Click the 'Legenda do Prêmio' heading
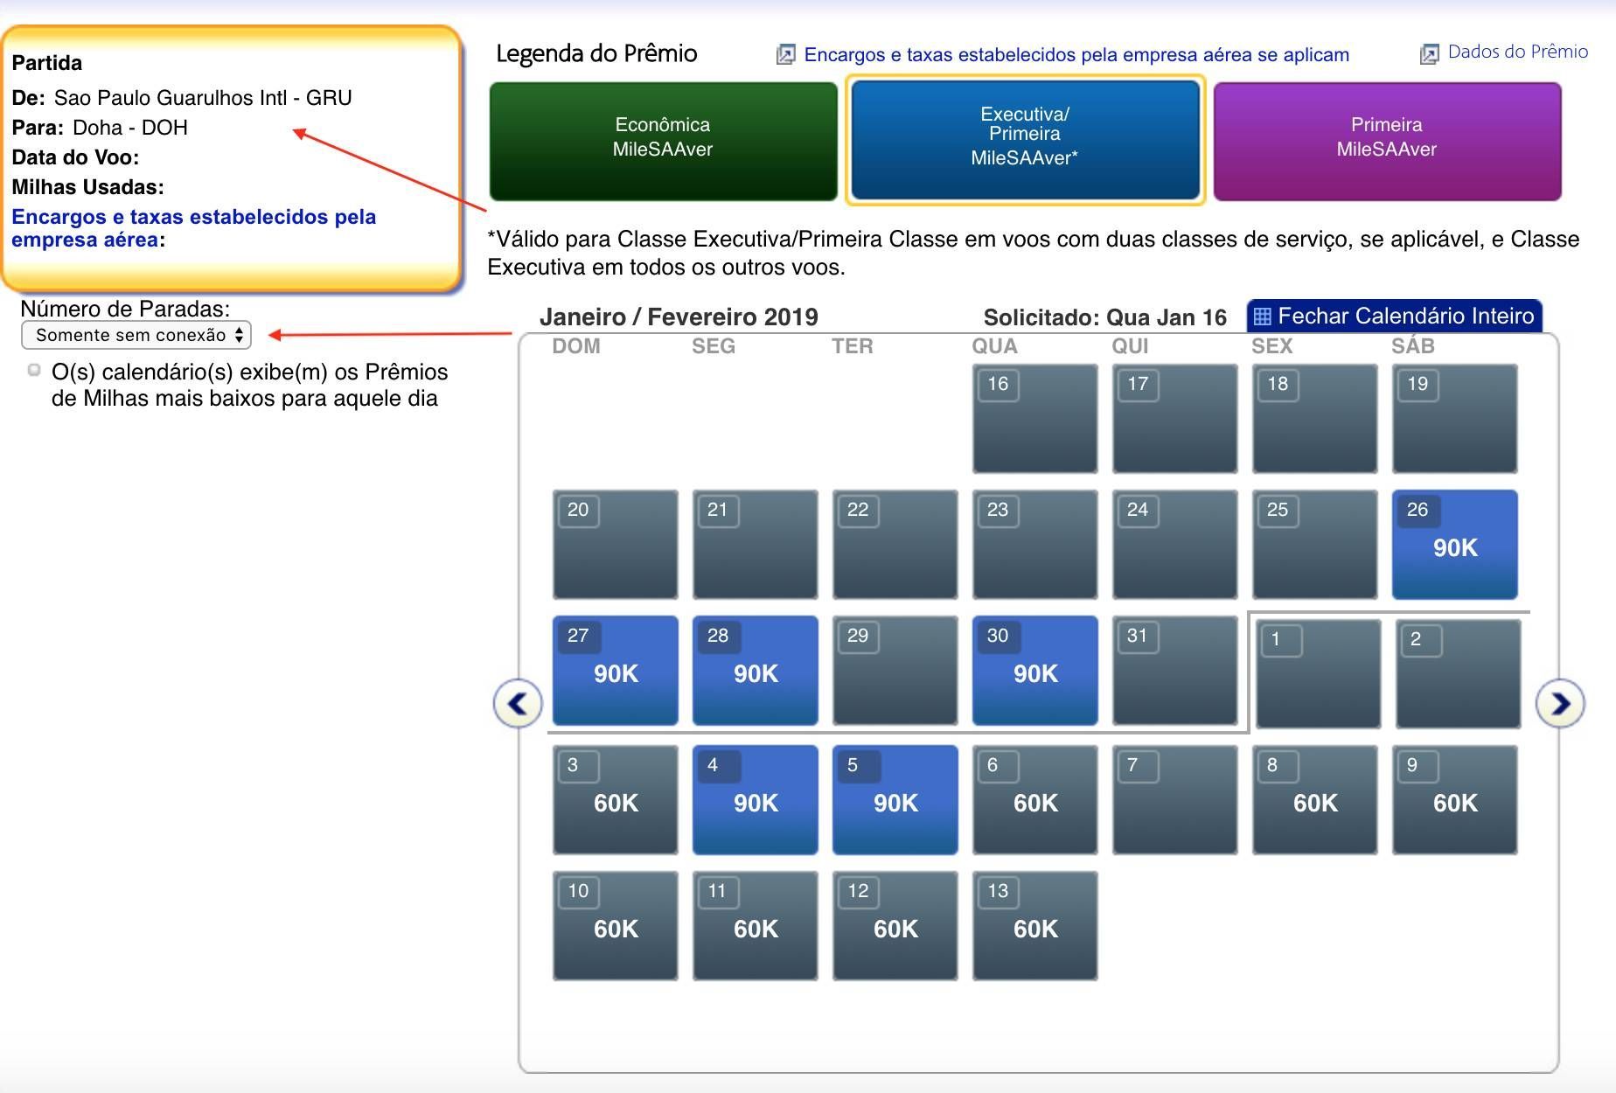 point(596,53)
